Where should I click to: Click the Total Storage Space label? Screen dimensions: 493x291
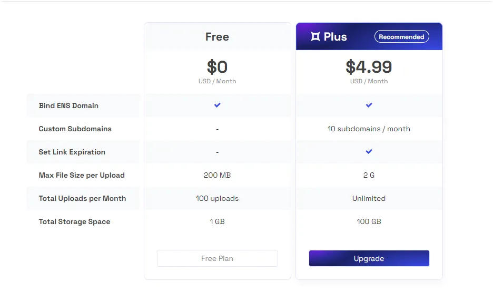click(74, 221)
